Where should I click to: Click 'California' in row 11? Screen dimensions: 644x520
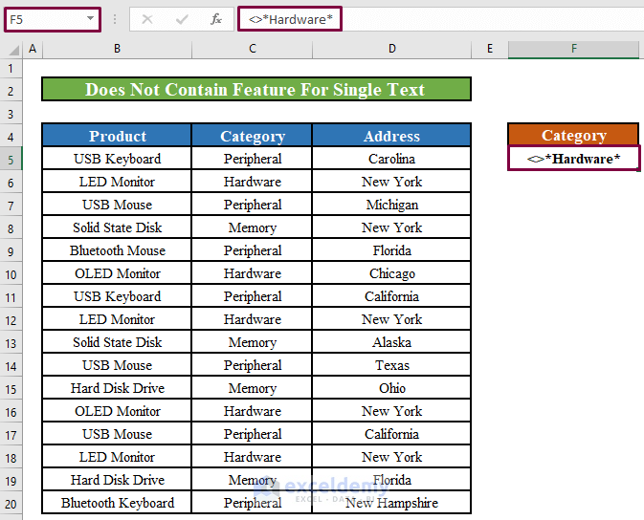pos(391,296)
